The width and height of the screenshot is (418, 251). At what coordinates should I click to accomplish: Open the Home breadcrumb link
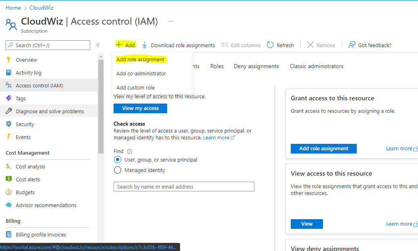[13, 8]
